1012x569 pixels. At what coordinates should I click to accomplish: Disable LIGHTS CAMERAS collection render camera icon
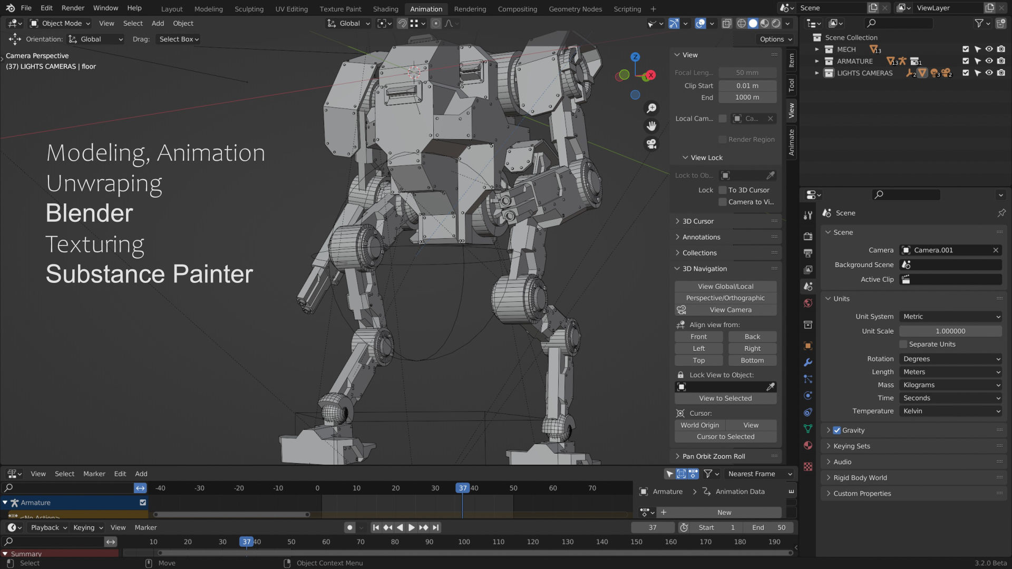(x=1001, y=73)
